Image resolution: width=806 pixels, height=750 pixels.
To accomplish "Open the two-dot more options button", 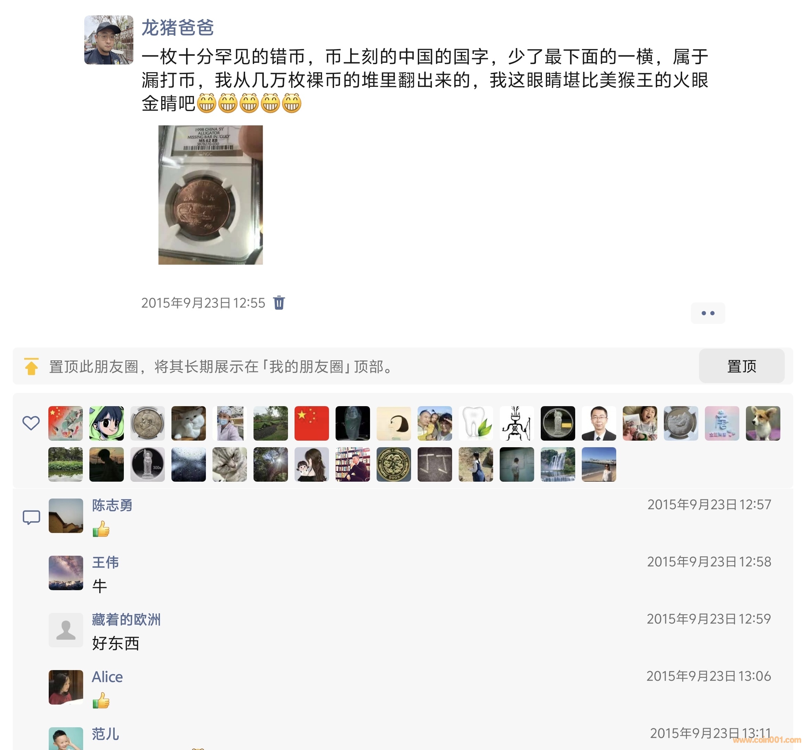I will click(708, 313).
